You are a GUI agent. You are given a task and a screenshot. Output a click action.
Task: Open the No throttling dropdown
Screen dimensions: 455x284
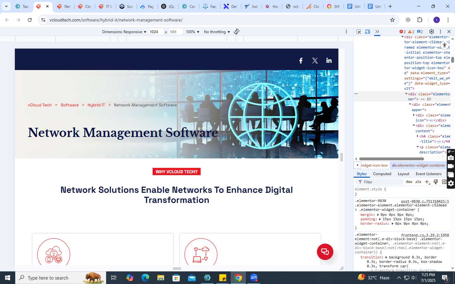click(217, 32)
